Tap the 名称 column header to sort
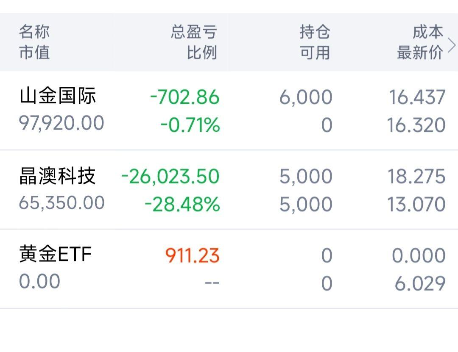Screen dimensions: 458x352 tap(34, 30)
